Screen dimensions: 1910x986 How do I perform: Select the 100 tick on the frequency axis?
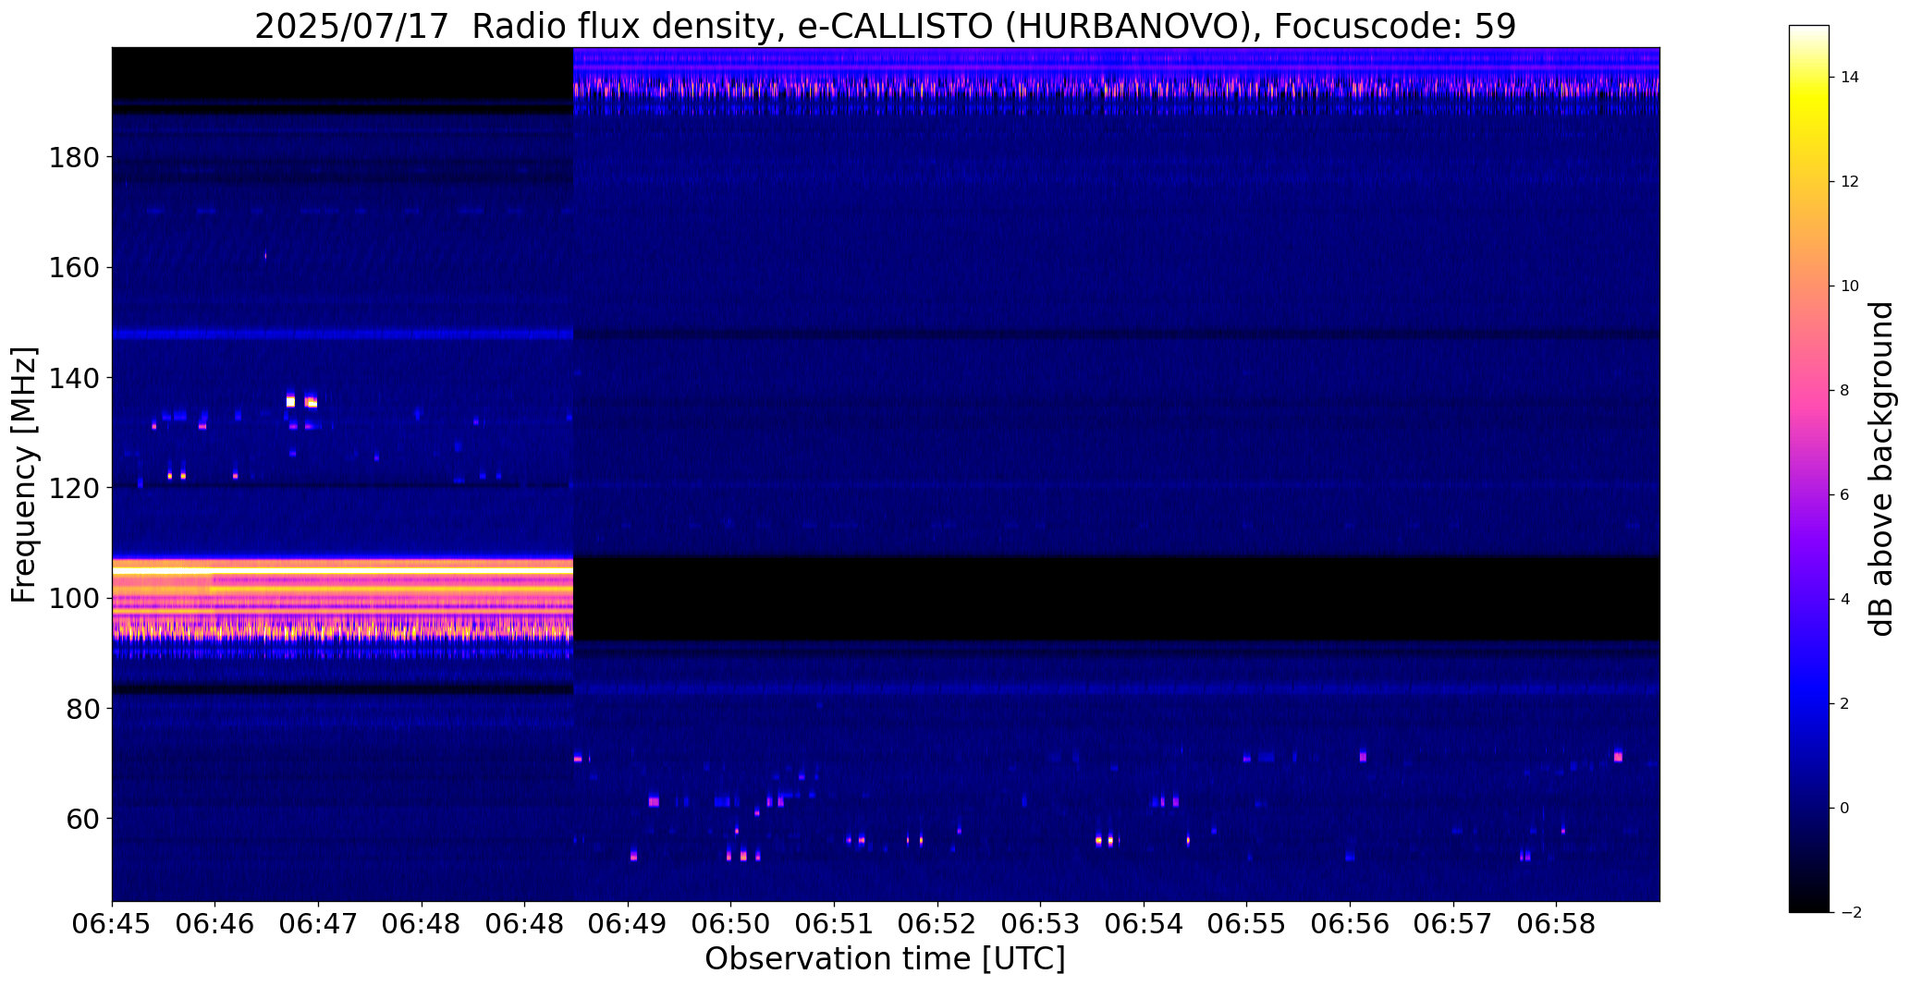click(x=72, y=599)
